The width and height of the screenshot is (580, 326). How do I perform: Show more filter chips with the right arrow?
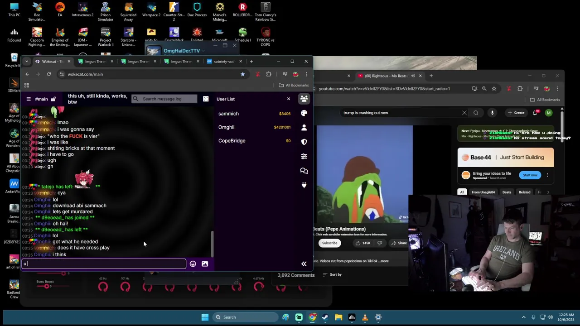pos(548,192)
